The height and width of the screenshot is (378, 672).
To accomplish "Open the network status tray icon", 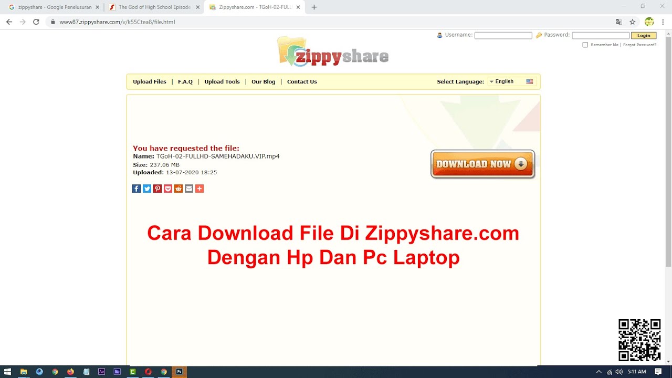I will tap(610, 372).
